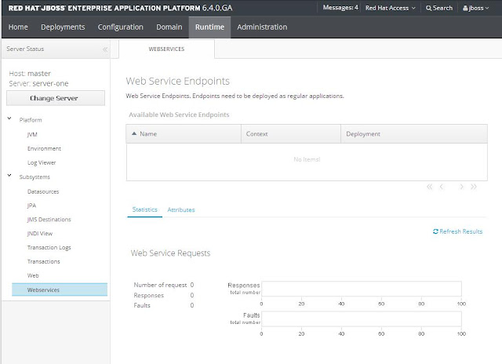
Task: Open JNDI View subsystem
Action: click(x=40, y=233)
